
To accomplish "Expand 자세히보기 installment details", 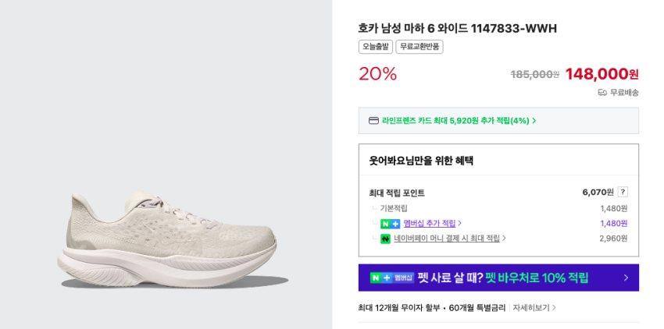I will coord(534,308).
